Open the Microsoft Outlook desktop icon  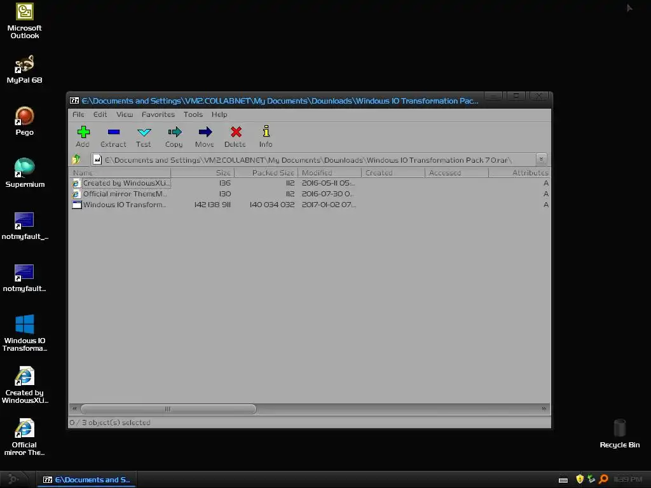[x=25, y=21]
